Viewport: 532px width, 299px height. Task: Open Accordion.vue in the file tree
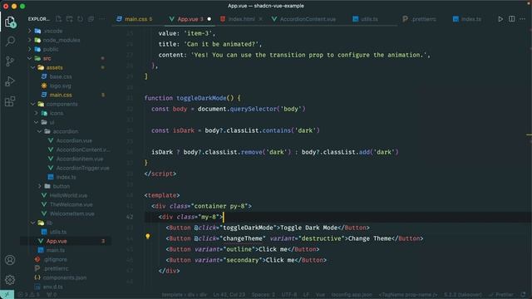click(x=74, y=140)
